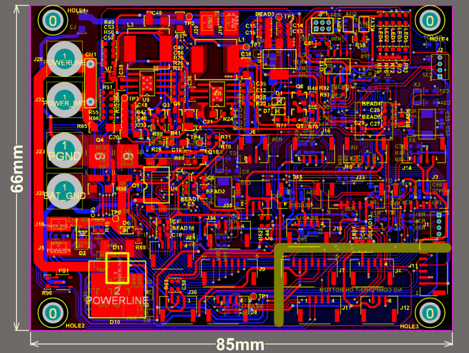469x353 pixels.
Task: Select the HOLE3 mounting hole
Action: (x=430, y=313)
